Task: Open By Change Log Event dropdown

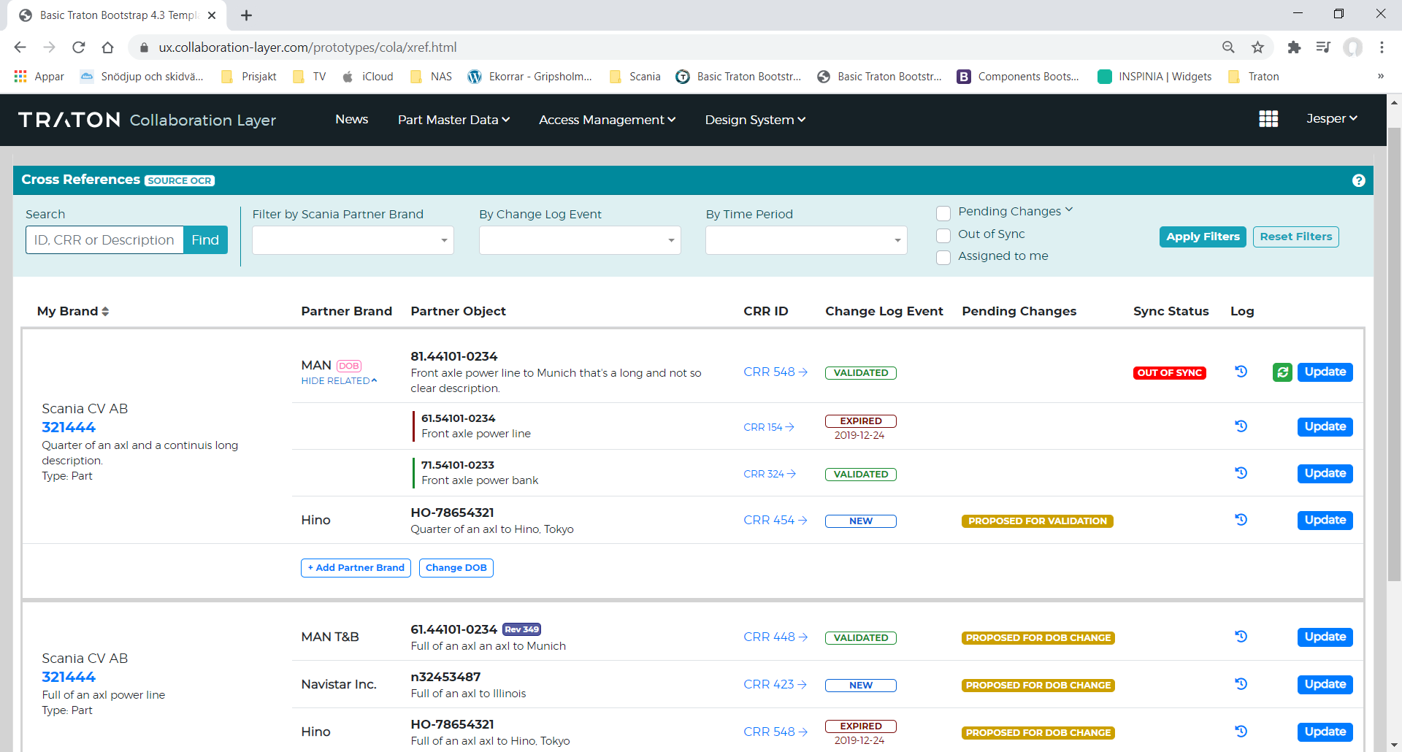Action: point(580,240)
